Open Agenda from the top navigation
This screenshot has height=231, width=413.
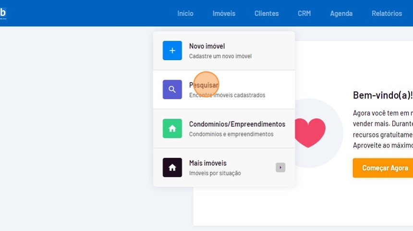click(x=341, y=13)
